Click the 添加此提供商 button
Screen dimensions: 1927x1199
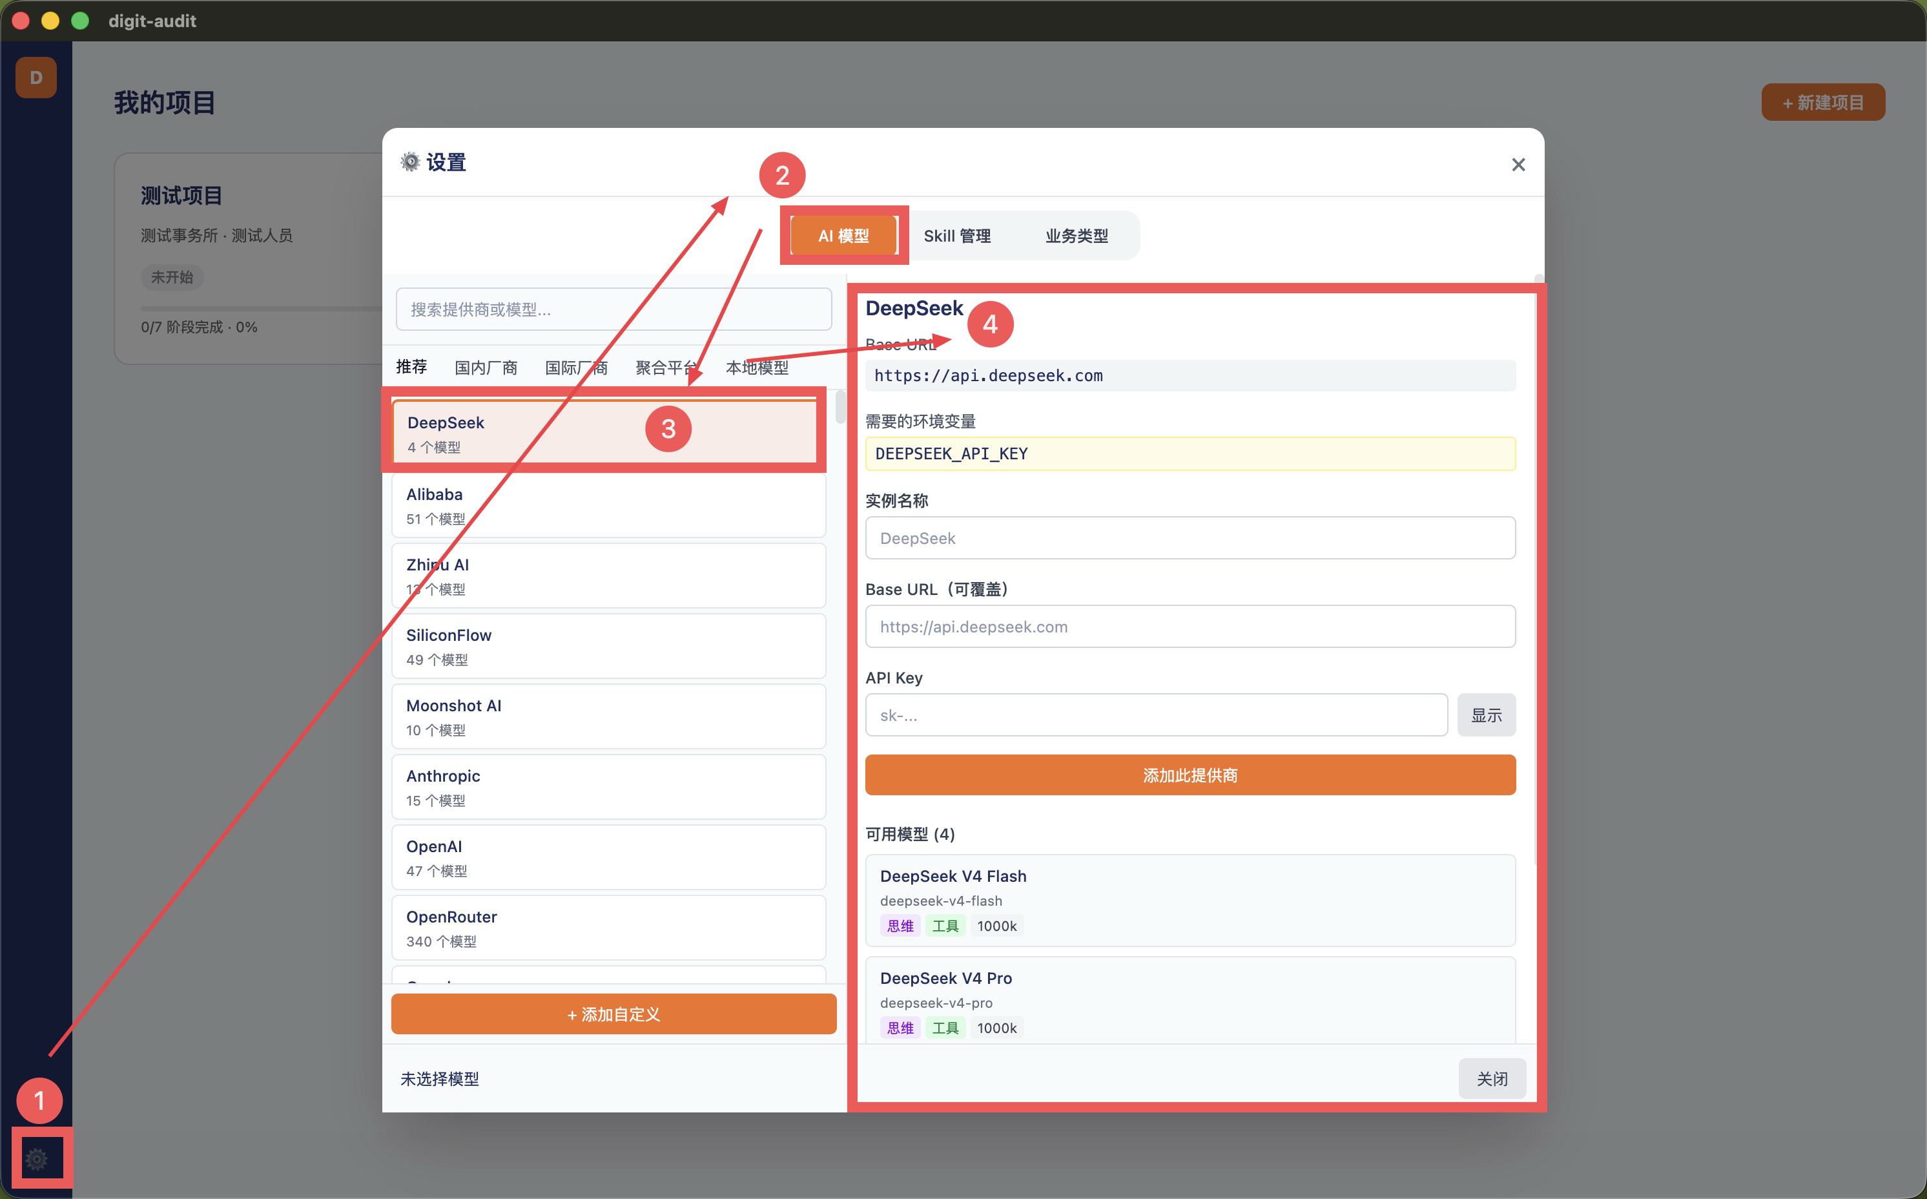point(1190,775)
